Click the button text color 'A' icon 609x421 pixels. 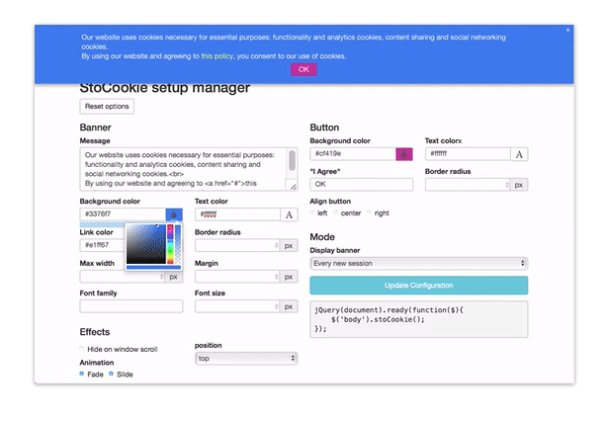pyautogui.click(x=519, y=154)
